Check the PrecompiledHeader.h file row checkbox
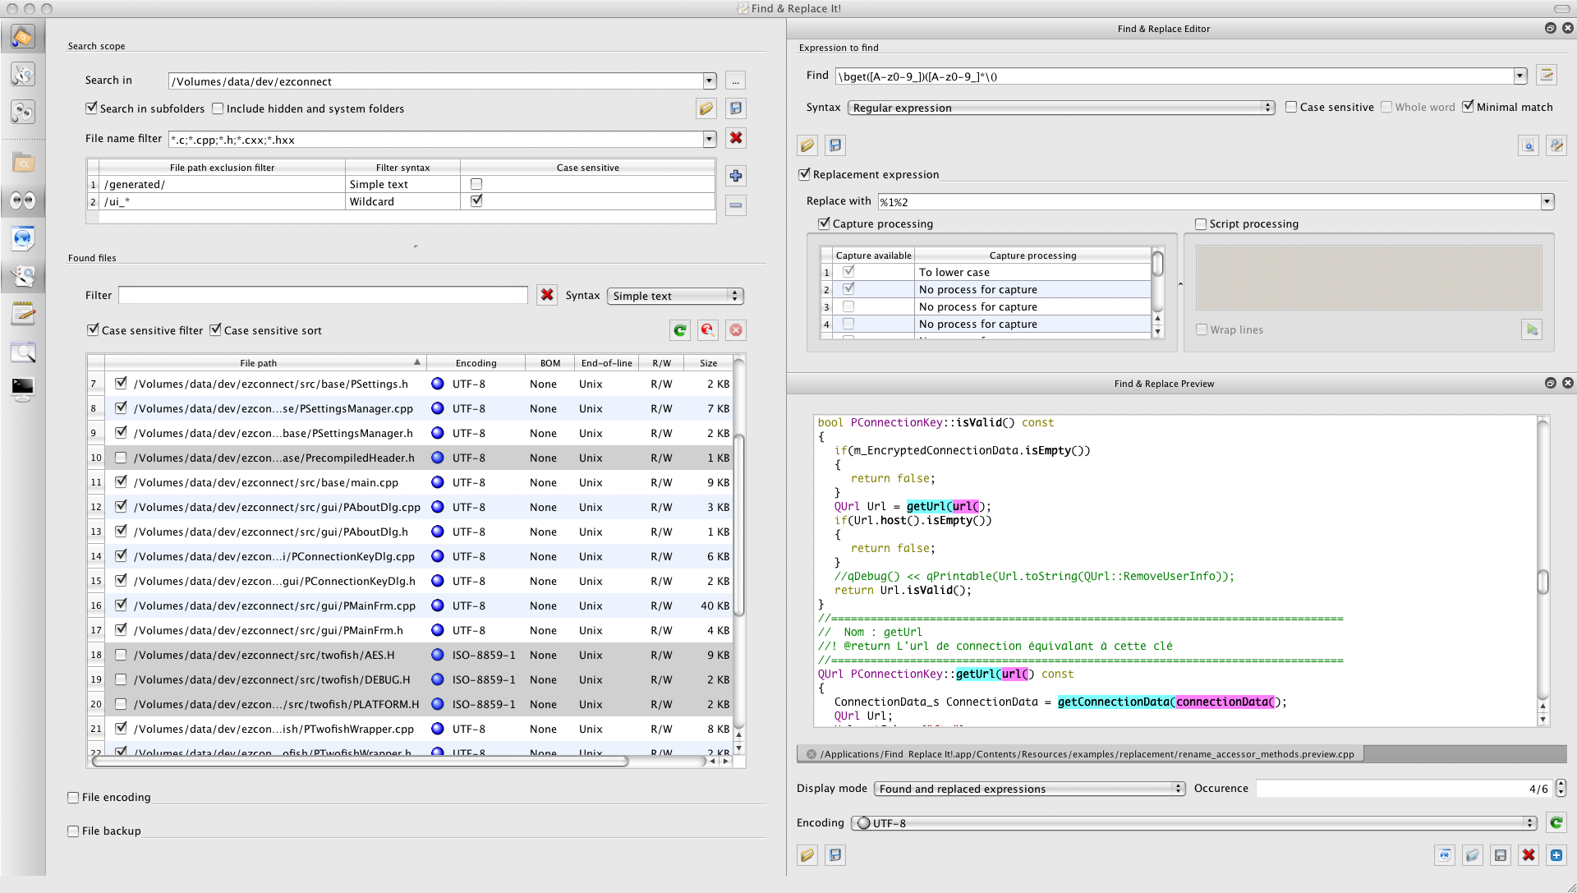This screenshot has height=893, width=1577. 121,458
